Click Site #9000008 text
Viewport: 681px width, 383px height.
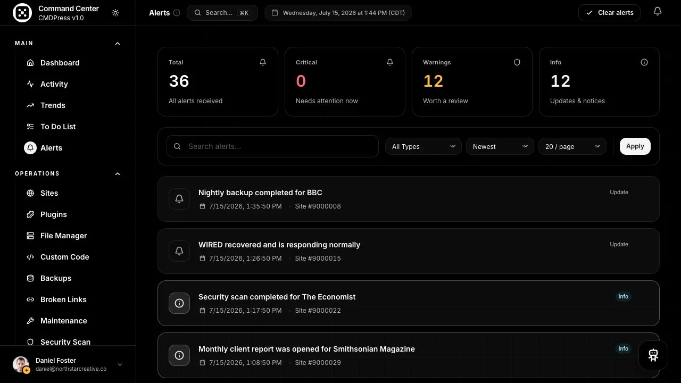tap(318, 206)
